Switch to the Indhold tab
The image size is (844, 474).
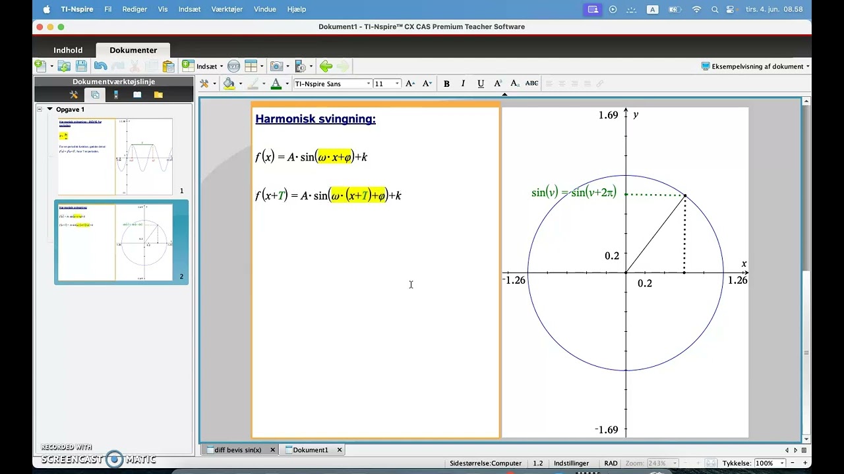pyautogui.click(x=68, y=50)
